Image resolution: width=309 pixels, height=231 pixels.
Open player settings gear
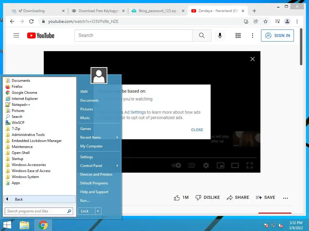pyautogui.click(x=206, y=165)
